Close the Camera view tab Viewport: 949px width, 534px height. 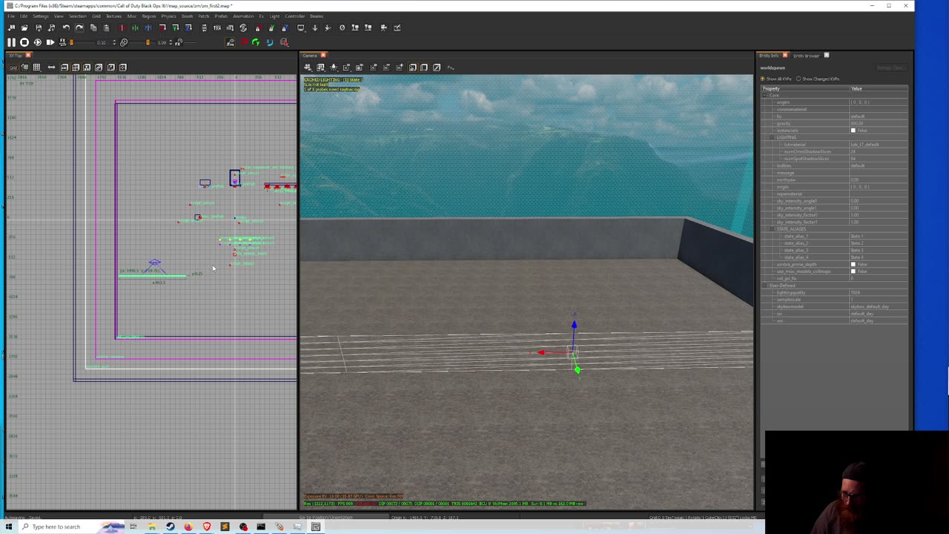tap(323, 56)
